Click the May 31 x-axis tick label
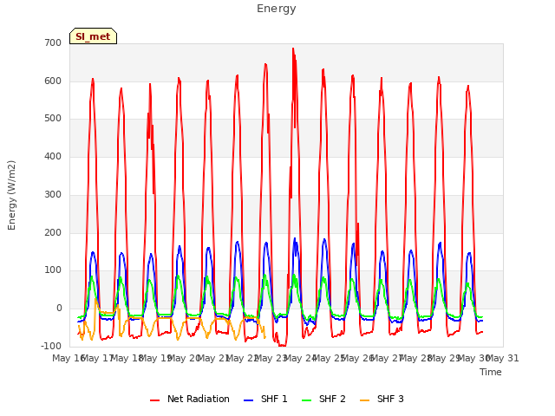 tap(503, 358)
